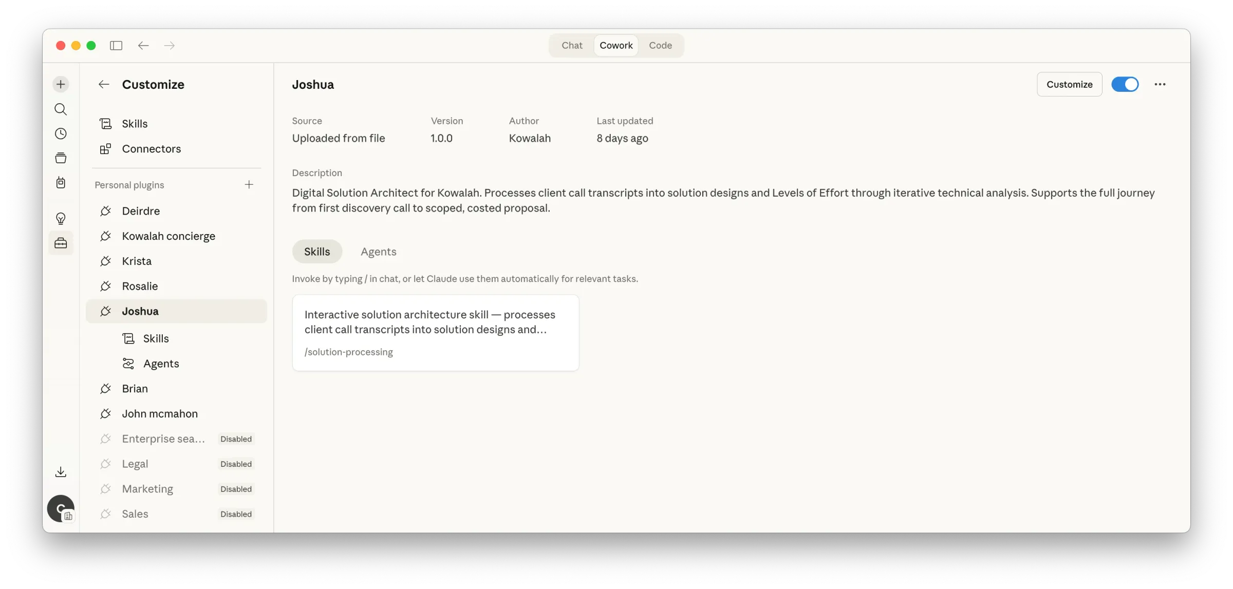Switch to the Code tab
The image size is (1233, 589).
[x=660, y=45]
